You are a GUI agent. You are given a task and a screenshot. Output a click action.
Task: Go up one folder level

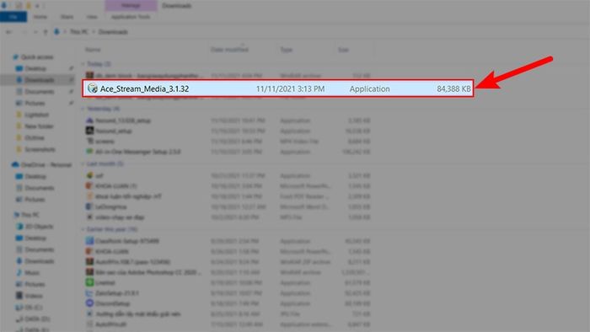[x=46, y=32]
